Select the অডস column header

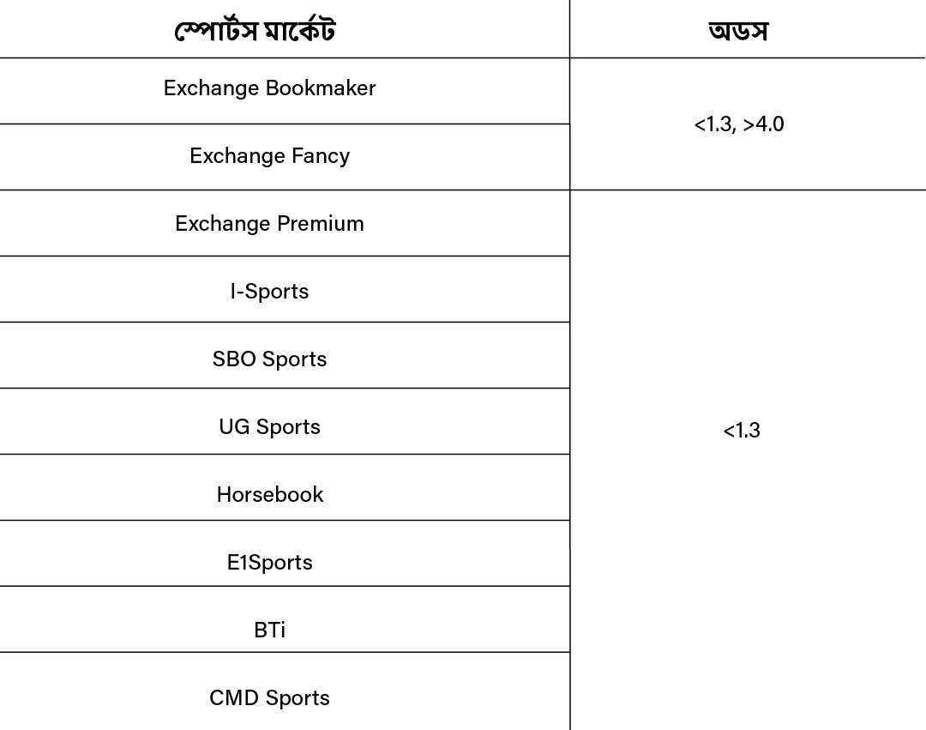tap(739, 32)
